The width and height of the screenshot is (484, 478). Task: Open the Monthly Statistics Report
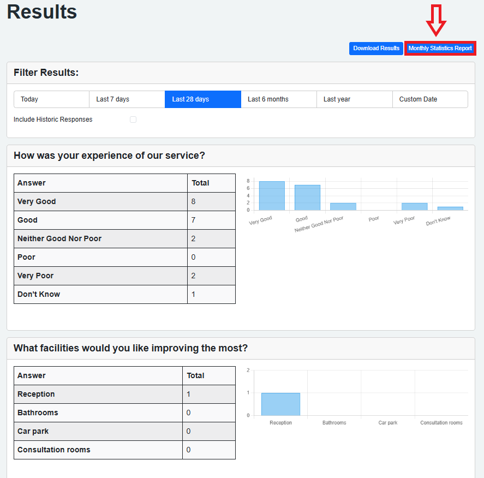click(440, 49)
